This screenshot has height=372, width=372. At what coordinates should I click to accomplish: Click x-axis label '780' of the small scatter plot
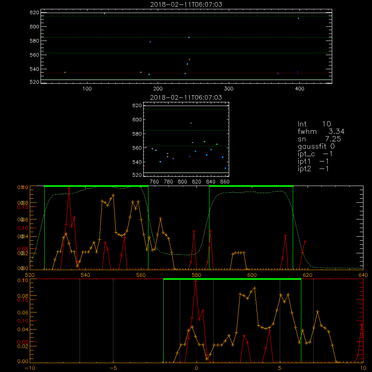[169, 182]
